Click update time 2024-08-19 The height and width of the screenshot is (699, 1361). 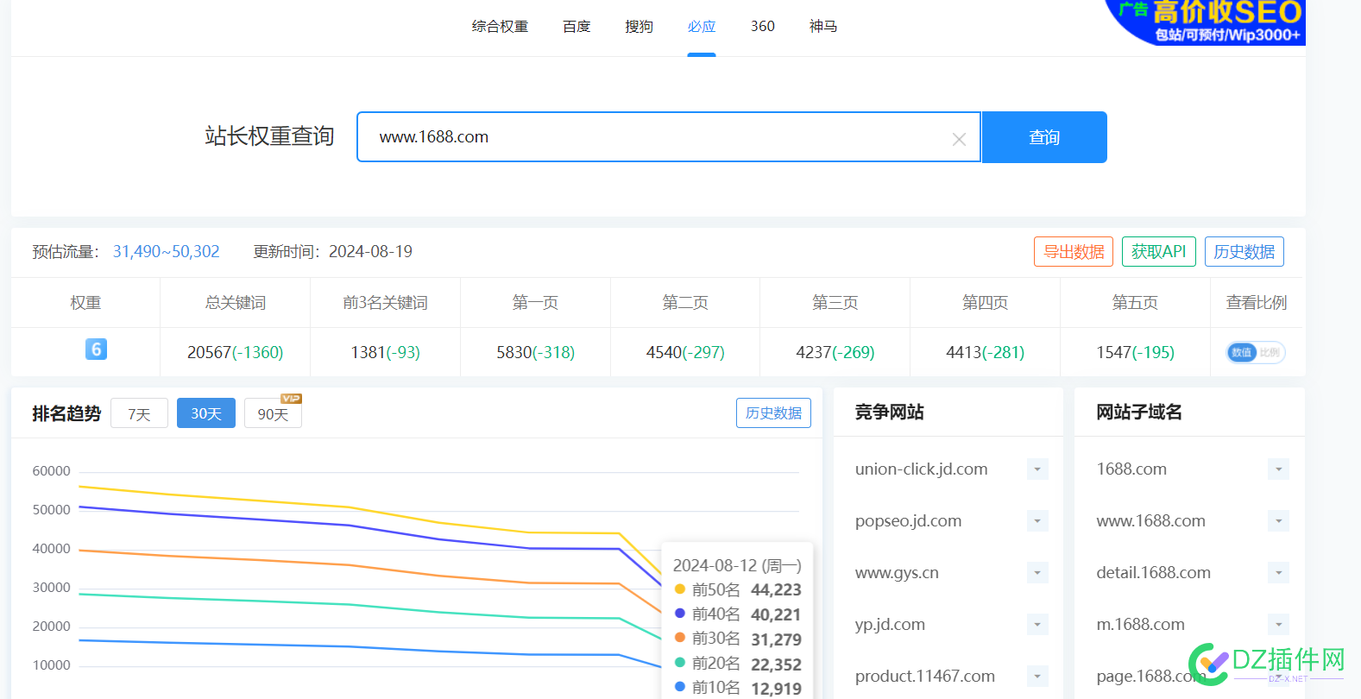pos(370,252)
